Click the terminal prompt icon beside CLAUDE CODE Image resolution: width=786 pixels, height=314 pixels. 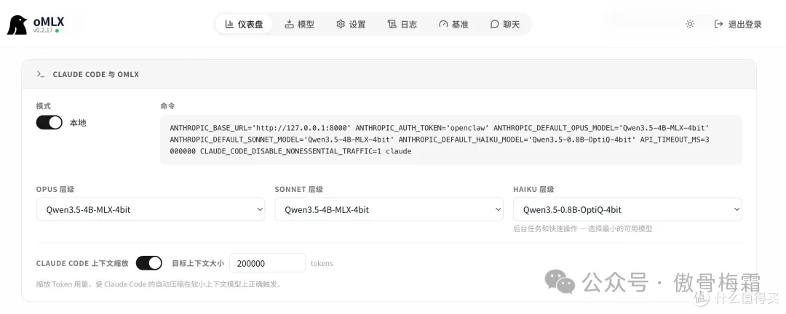click(41, 74)
